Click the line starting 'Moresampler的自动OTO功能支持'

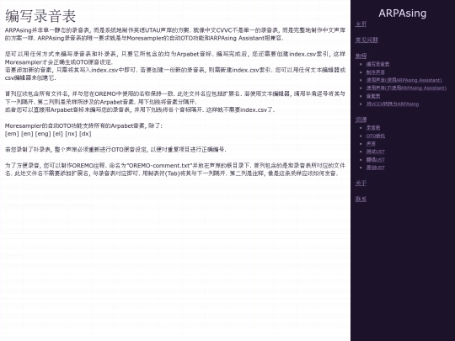tap(83, 125)
